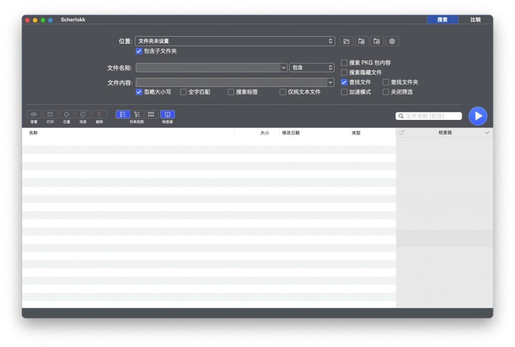Start the search with the blue play button
Screen dimensions: 515x347
(478, 116)
